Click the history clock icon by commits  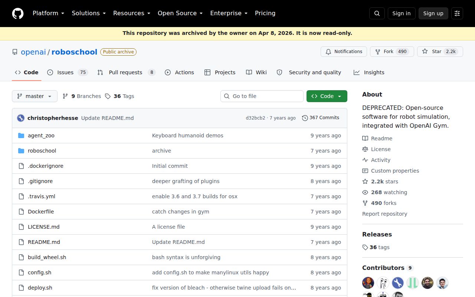[305, 118]
